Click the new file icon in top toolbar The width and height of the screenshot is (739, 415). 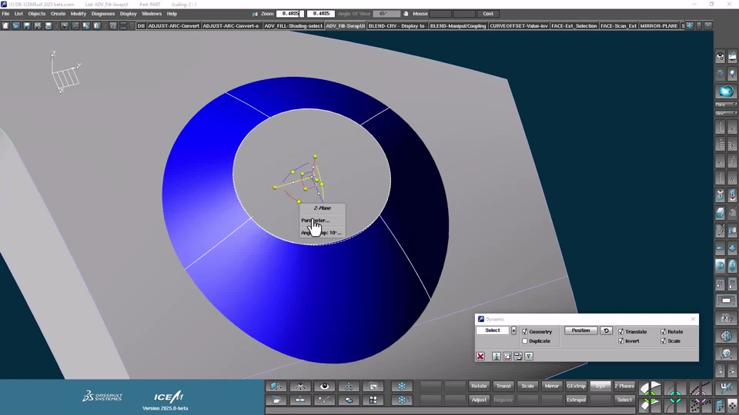(x=5, y=26)
